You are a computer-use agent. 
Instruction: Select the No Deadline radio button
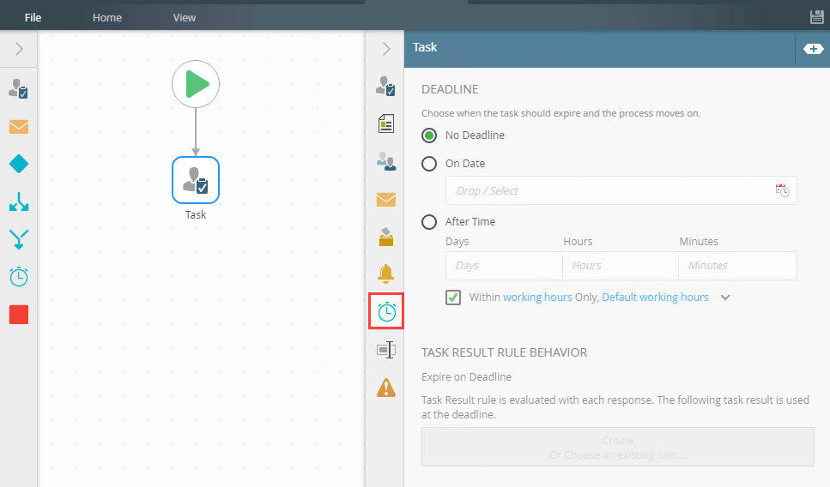(x=429, y=135)
